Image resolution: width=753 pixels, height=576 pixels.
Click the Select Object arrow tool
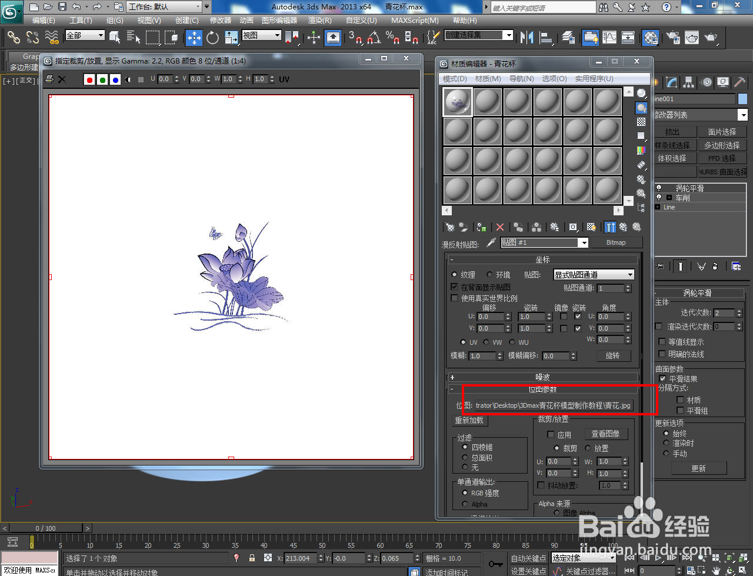pyautogui.click(x=115, y=38)
